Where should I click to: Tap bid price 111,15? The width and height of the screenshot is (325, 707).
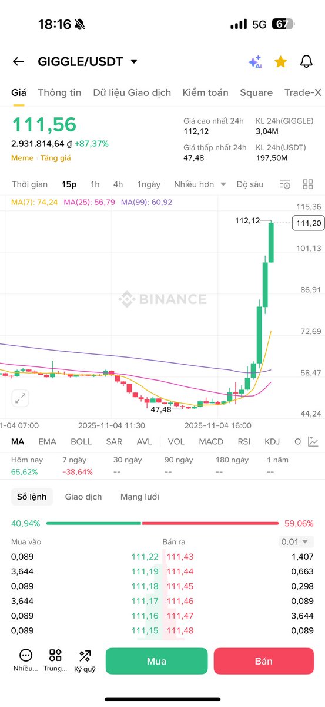click(x=145, y=630)
